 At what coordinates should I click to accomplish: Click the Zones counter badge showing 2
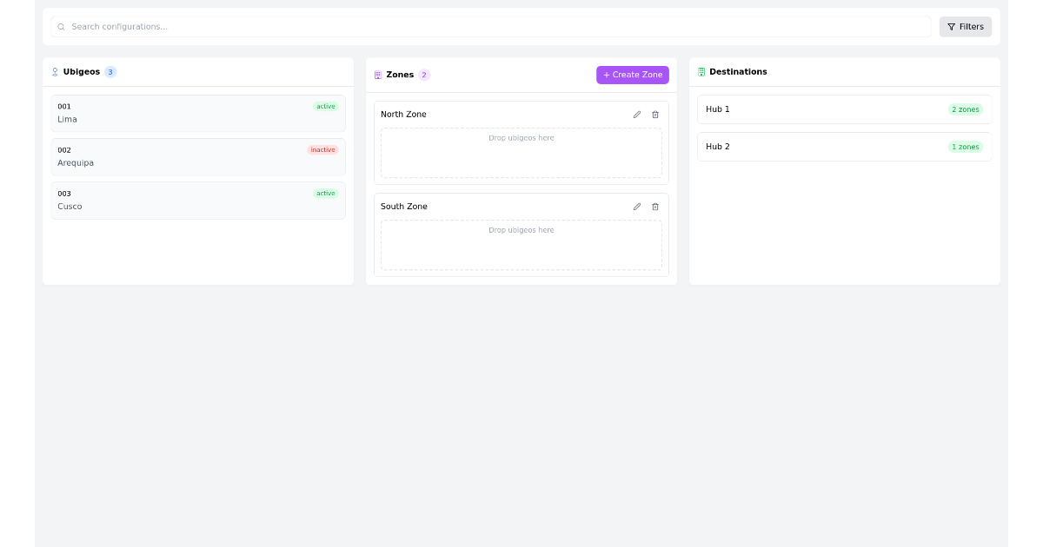[x=424, y=75]
